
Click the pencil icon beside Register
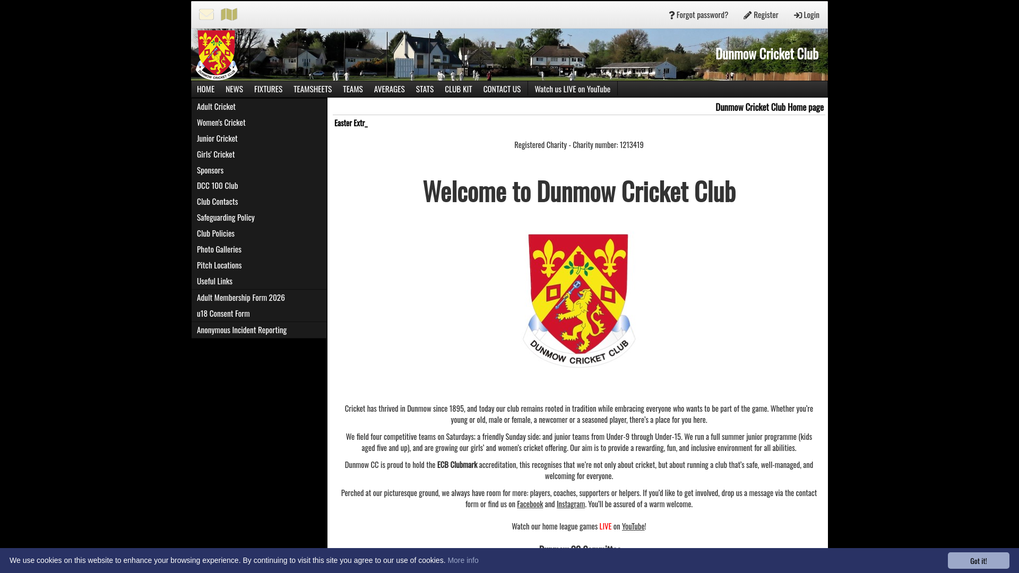[747, 15]
